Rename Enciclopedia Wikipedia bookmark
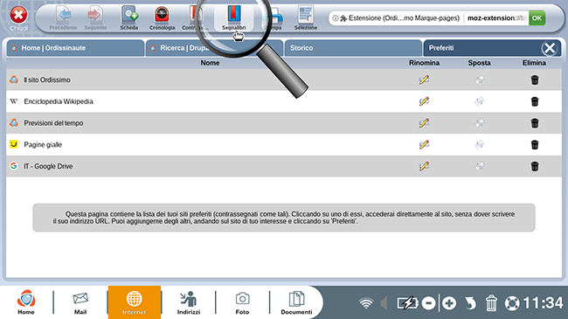Screen dimensions: 568x319 click(424, 101)
